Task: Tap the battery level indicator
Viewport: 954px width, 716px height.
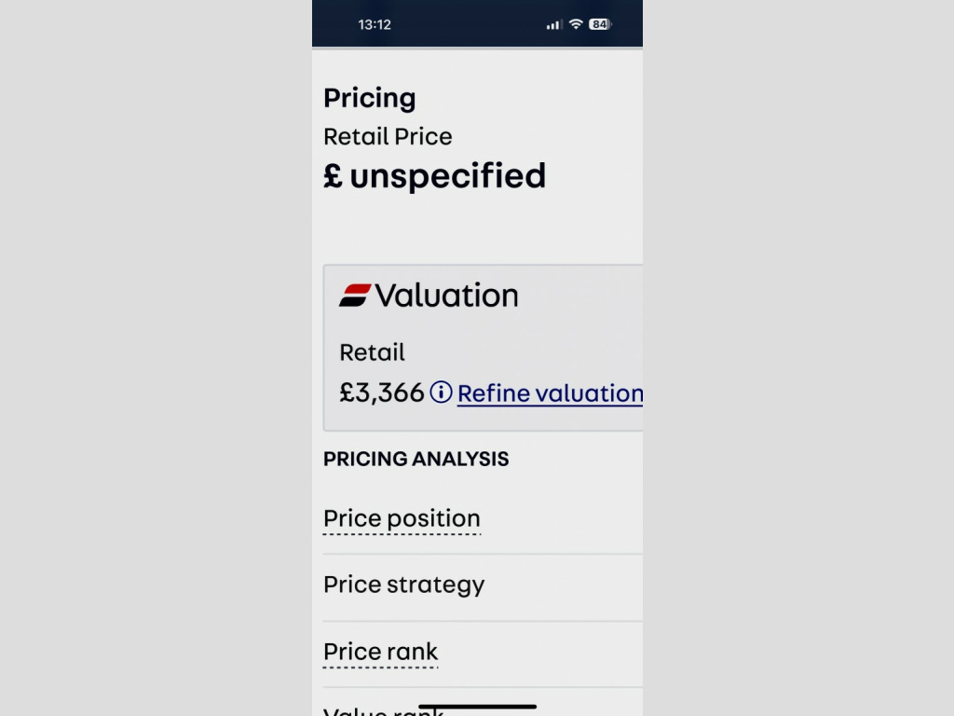Action: pyautogui.click(x=599, y=24)
